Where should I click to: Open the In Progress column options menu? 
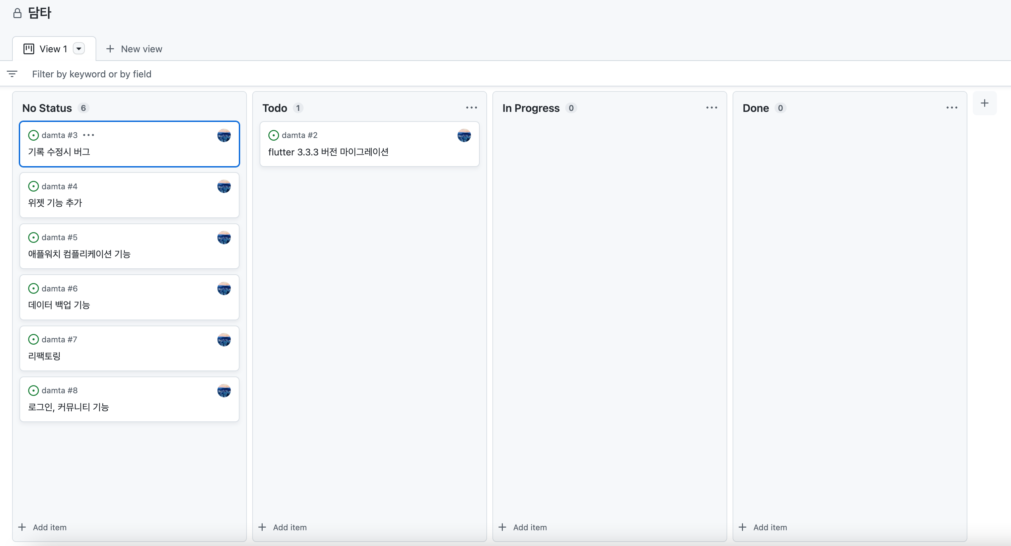(x=711, y=108)
